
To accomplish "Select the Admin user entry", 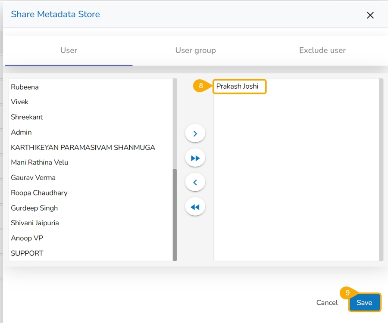I will pos(21,132).
